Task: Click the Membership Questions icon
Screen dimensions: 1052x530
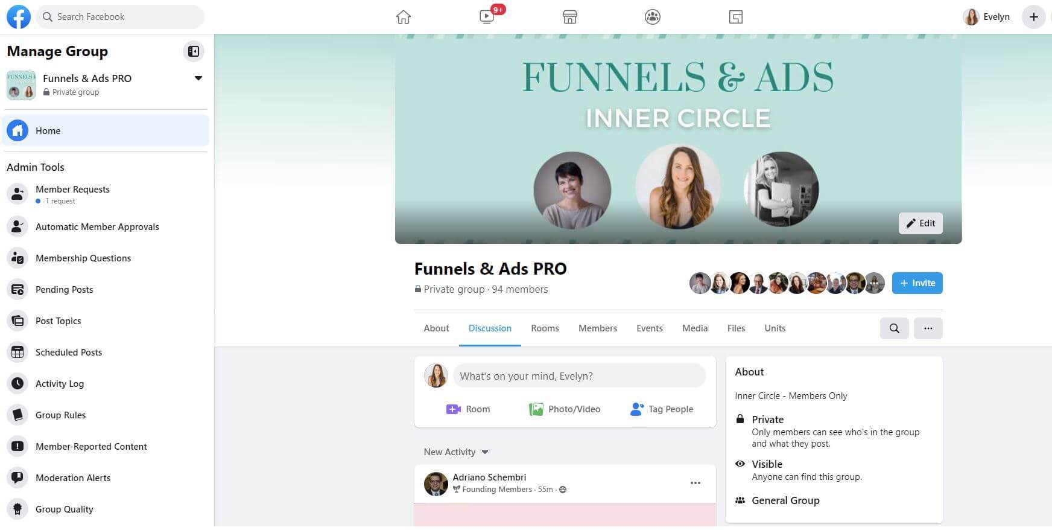Action: pos(17,258)
